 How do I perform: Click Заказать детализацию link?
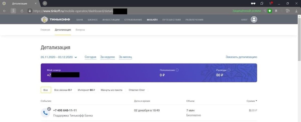[241, 57]
